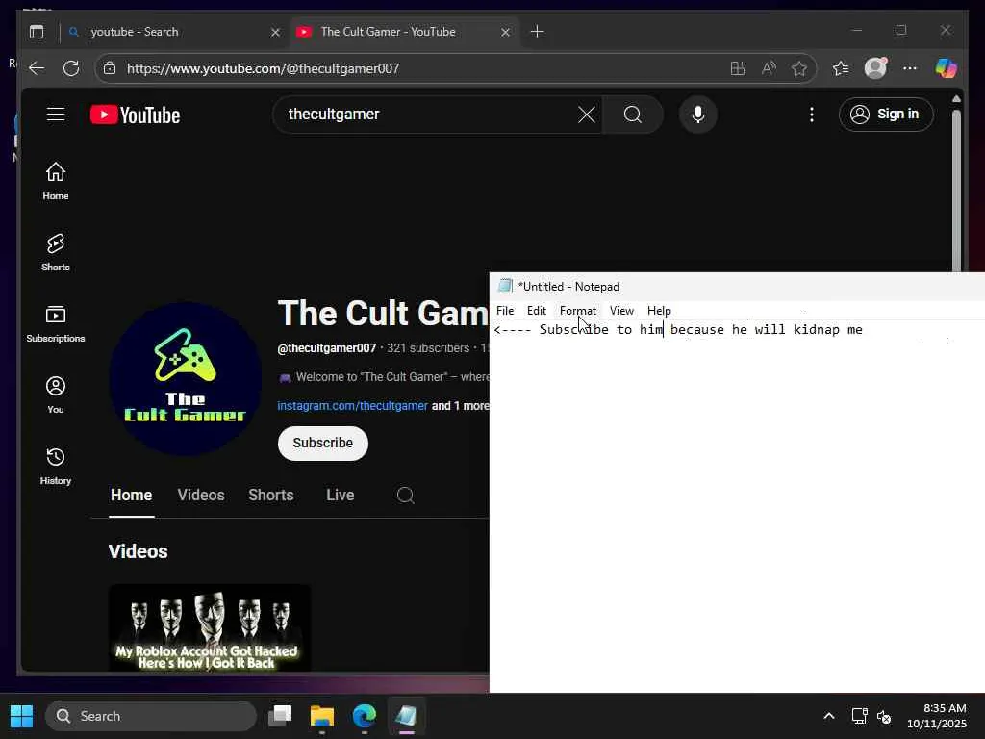The image size is (985, 739).
Task: Select The Cult Gamer - YouTube tab
Action: 405,32
